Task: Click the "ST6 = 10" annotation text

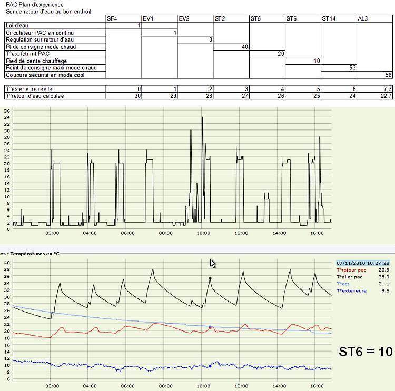Action: [x=366, y=352]
